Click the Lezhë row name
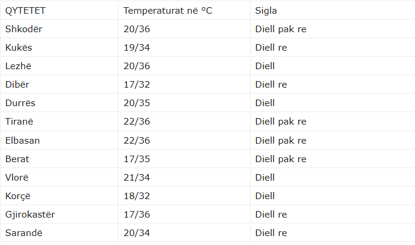Screen dimensions: 415x245 click(x=19, y=66)
